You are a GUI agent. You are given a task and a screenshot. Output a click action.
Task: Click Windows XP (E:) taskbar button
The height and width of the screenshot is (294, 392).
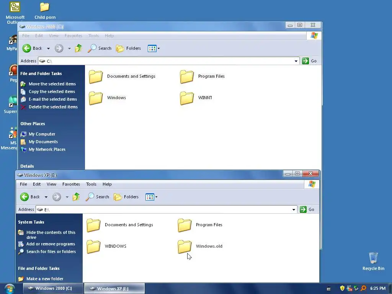[114, 289]
